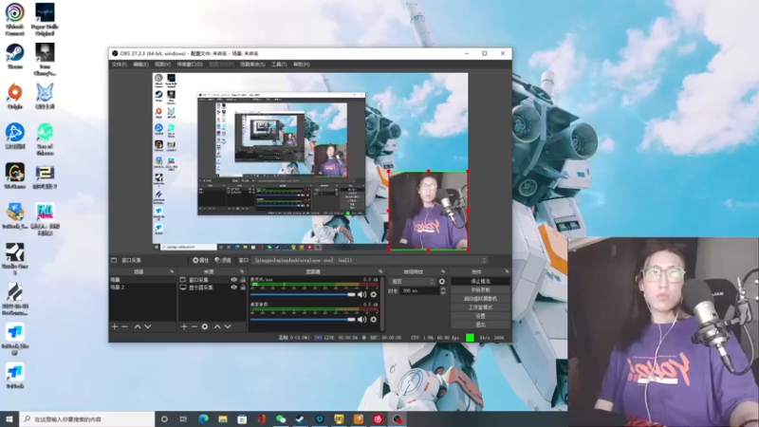Toggle lock on window capture source
Viewport: 759px width, 427px height.
(242, 280)
